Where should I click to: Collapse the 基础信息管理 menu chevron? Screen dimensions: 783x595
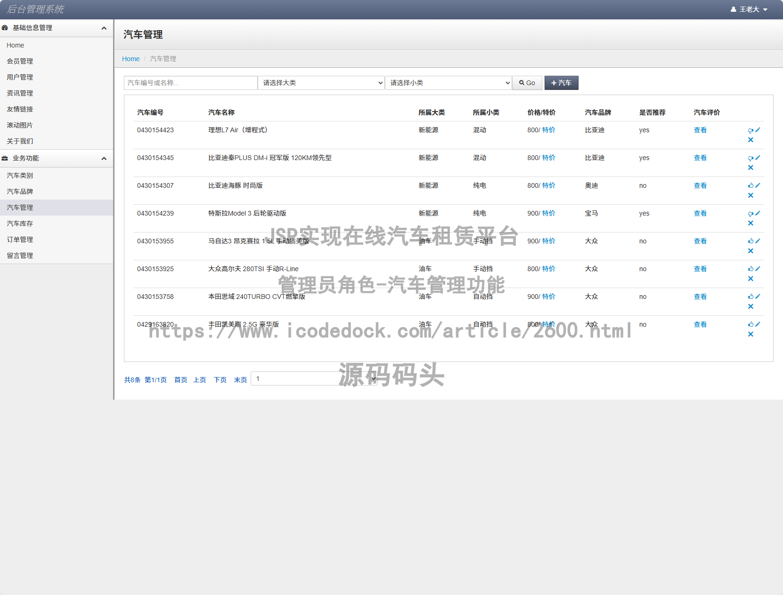tap(104, 28)
